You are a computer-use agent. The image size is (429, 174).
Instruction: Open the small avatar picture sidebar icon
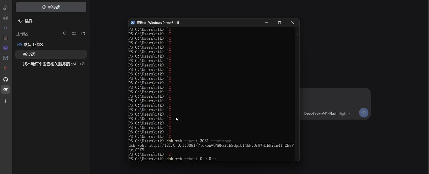click(x=6, y=38)
